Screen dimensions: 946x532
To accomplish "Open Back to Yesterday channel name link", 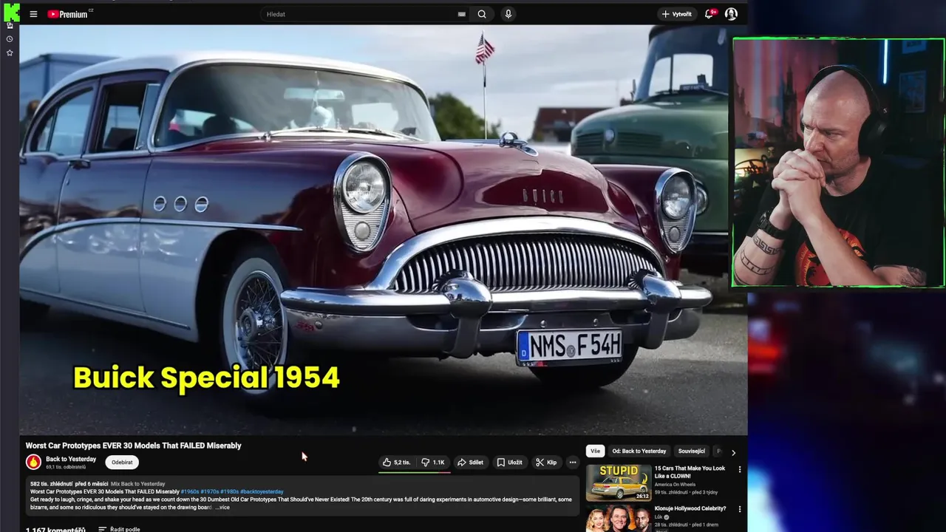I will click(x=71, y=459).
